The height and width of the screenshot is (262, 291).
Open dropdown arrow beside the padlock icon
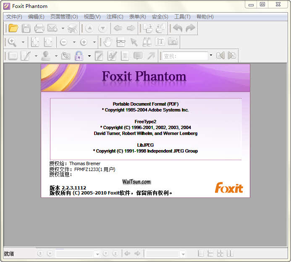click(89, 56)
